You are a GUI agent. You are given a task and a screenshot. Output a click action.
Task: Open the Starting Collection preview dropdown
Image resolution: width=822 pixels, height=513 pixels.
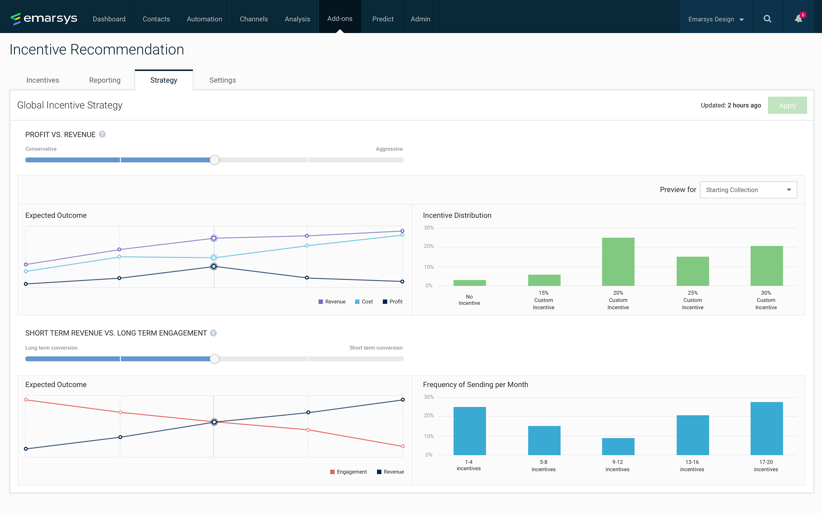click(748, 190)
